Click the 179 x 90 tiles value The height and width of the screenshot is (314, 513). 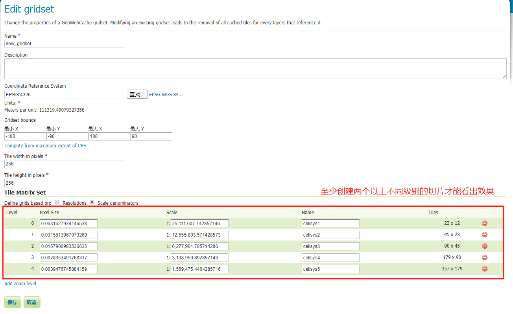(452, 257)
